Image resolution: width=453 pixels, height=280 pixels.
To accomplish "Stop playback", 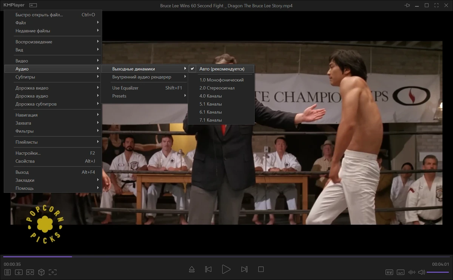I will tap(261, 269).
